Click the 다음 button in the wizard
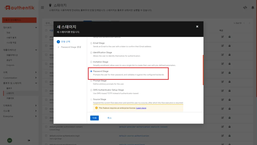Image resolution: width=257 pixels, height=145 pixels. [x=94, y=118]
